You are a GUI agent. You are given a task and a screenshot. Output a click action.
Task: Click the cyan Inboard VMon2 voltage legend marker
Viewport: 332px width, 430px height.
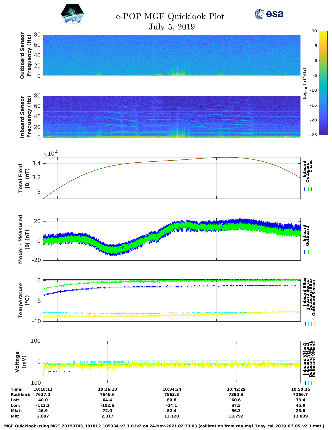(x=308, y=383)
